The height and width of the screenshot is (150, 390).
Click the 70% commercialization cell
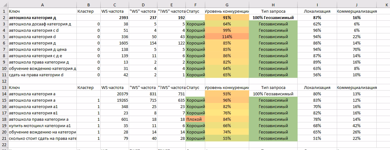[x=357, y=49]
